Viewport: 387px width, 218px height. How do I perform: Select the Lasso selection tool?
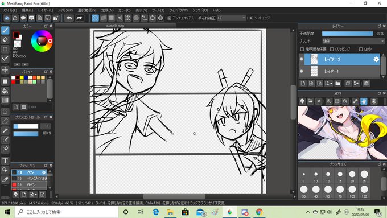click(5, 121)
